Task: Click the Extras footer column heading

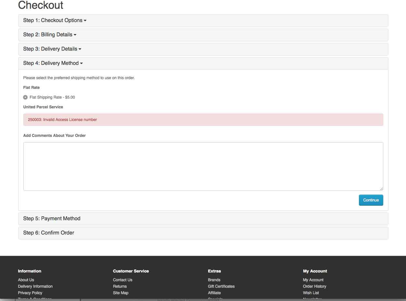Action: click(214, 271)
